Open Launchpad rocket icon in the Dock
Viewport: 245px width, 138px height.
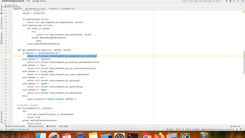(x=54, y=135)
